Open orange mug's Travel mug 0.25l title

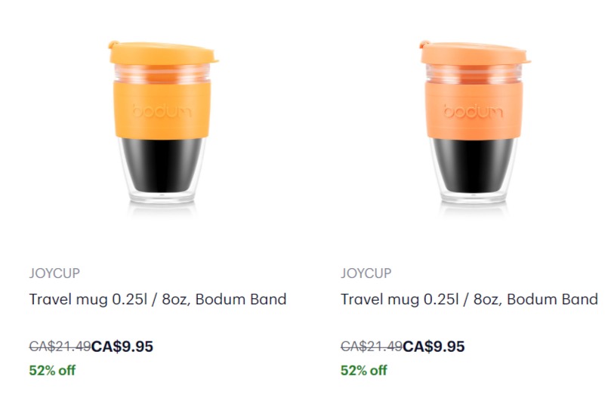pos(469,299)
